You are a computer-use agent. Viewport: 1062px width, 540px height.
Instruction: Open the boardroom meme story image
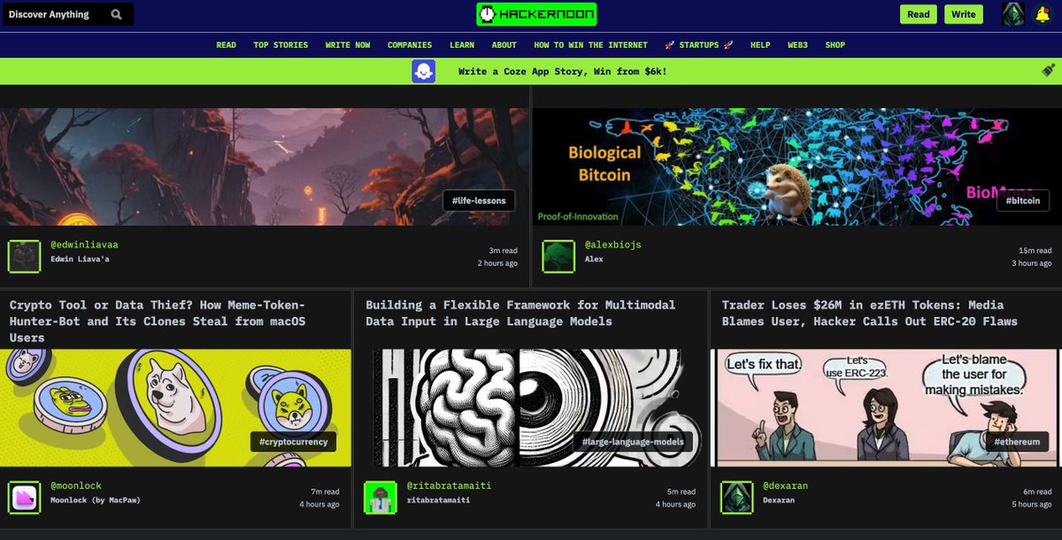coord(886,407)
